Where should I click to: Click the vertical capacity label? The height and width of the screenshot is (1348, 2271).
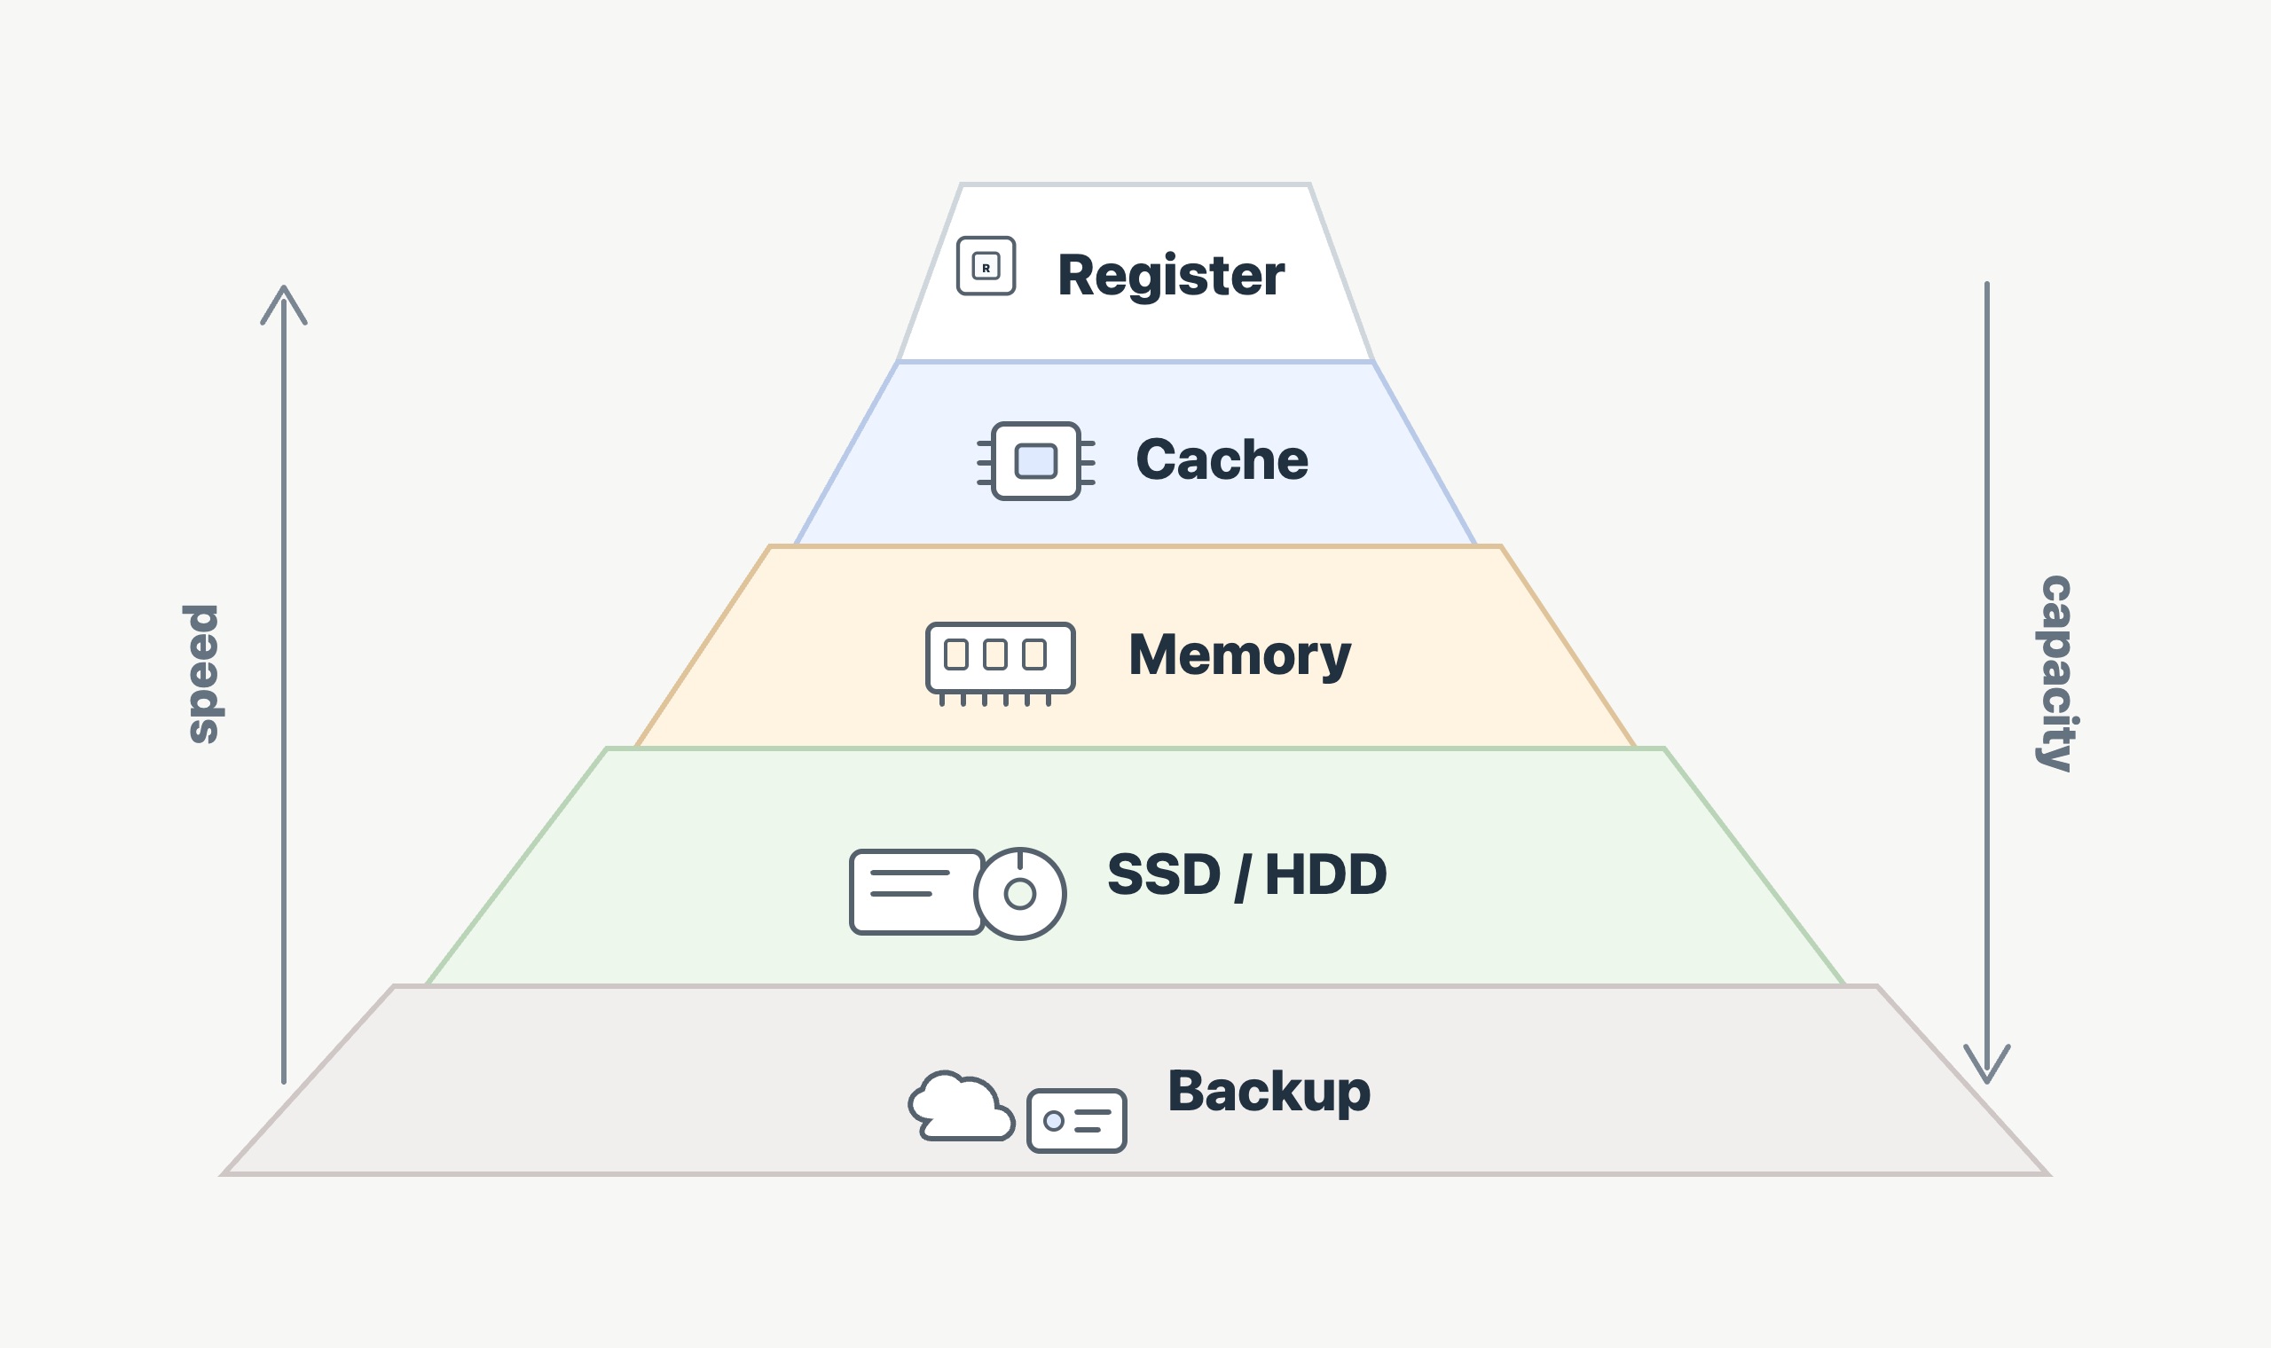tap(2056, 674)
